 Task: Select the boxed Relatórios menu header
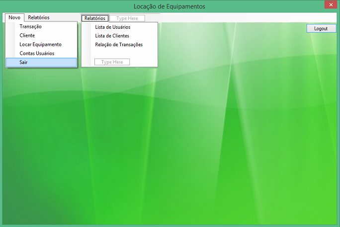click(95, 18)
